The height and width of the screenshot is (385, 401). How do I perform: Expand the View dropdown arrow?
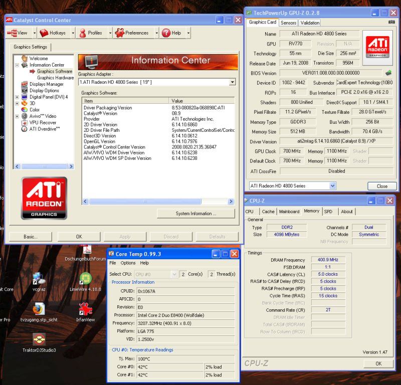35,33
